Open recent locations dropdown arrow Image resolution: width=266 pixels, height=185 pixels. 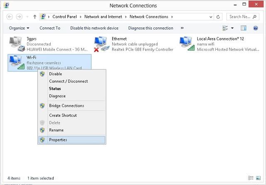tap(27, 17)
